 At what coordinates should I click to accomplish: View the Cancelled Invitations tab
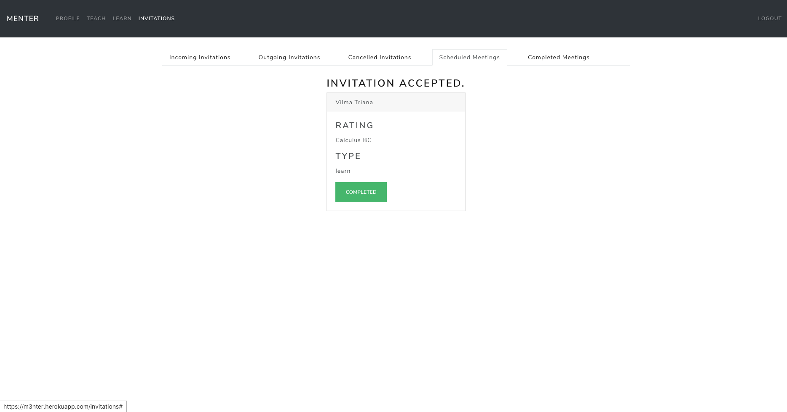(380, 57)
